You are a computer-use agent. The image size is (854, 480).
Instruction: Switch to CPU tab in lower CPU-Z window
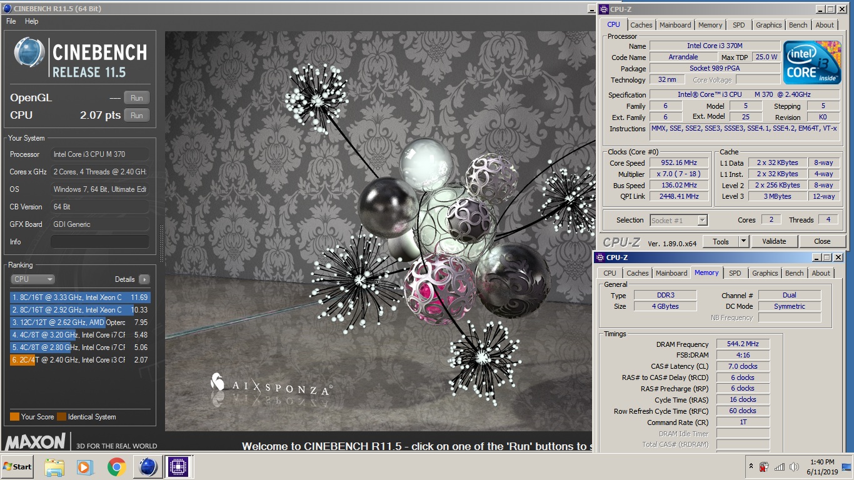pyautogui.click(x=610, y=273)
